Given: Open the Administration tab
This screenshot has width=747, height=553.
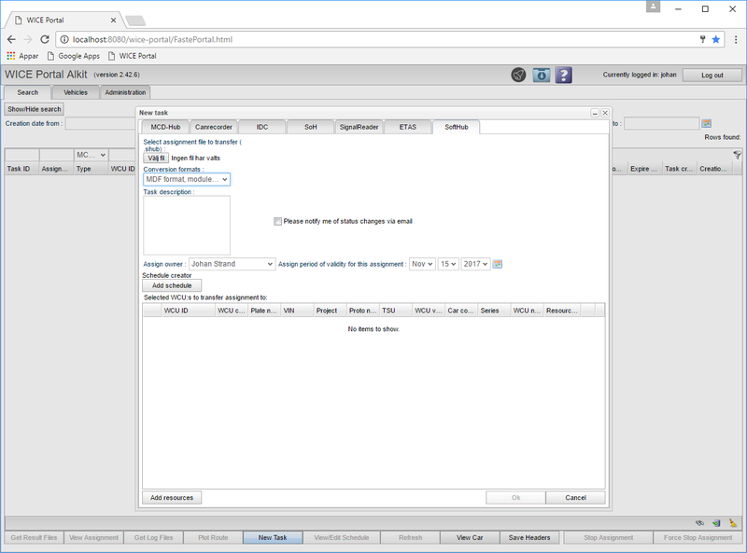Looking at the screenshot, I should click(124, 92).
